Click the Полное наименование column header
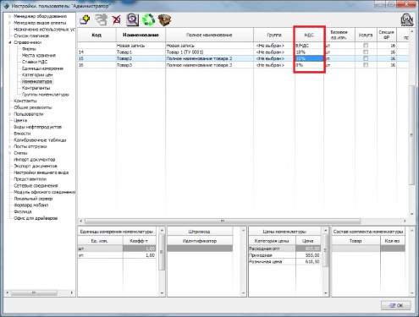Viewport: 419px width, 317px height. 209,35
